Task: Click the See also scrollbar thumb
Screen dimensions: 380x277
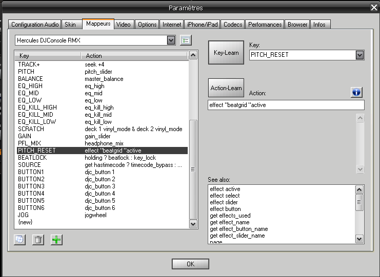Action: [x=359, y=202]
